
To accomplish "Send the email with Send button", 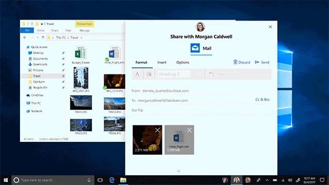I will (262, 62).
